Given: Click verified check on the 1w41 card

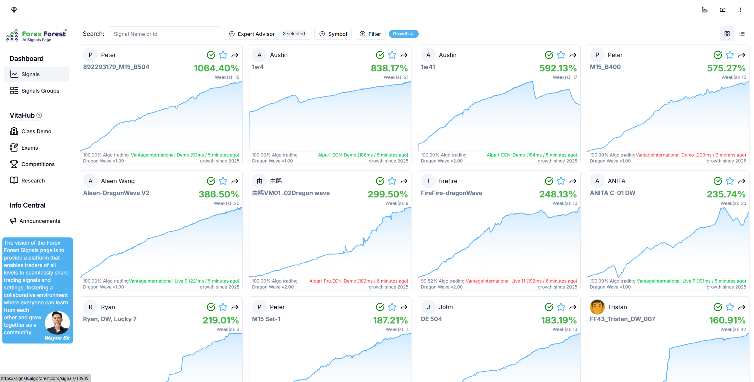Looking at the screenshot, I should [549, 55].
